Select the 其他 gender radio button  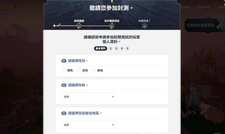click(x=94, y=70)
